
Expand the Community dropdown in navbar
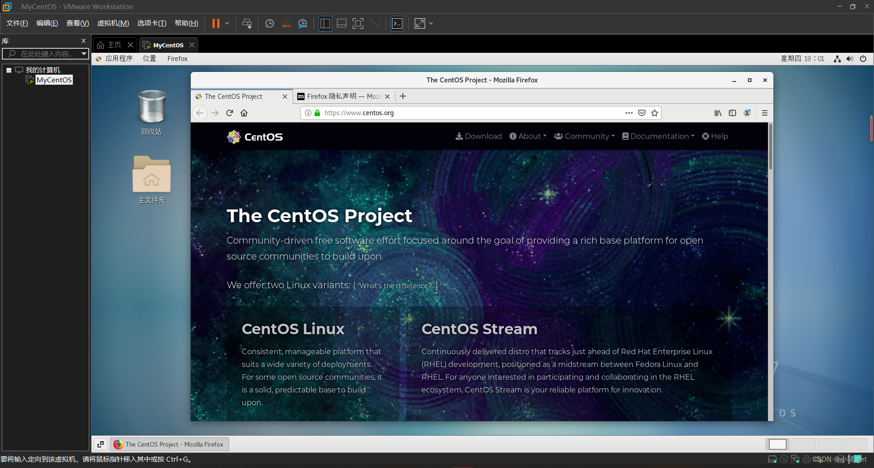point(584,136)
